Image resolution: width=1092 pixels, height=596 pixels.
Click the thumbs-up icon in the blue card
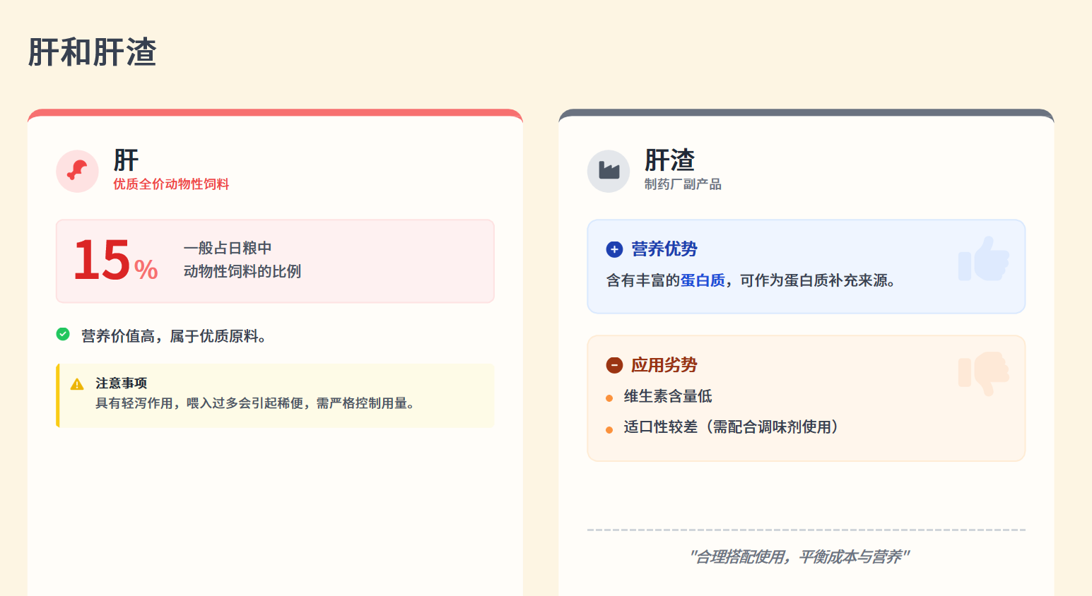point(984,259)
